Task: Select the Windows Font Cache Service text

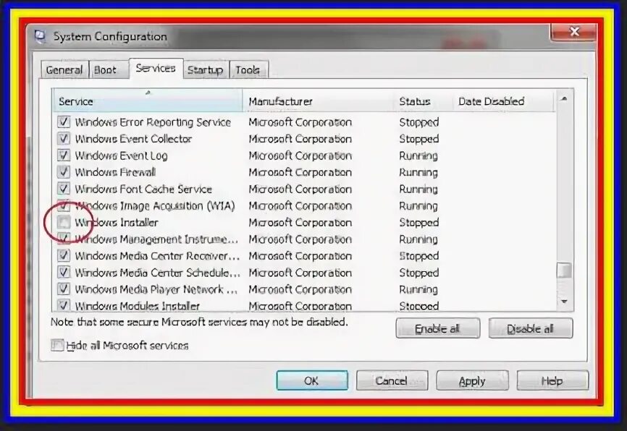Action: [143, 189]
